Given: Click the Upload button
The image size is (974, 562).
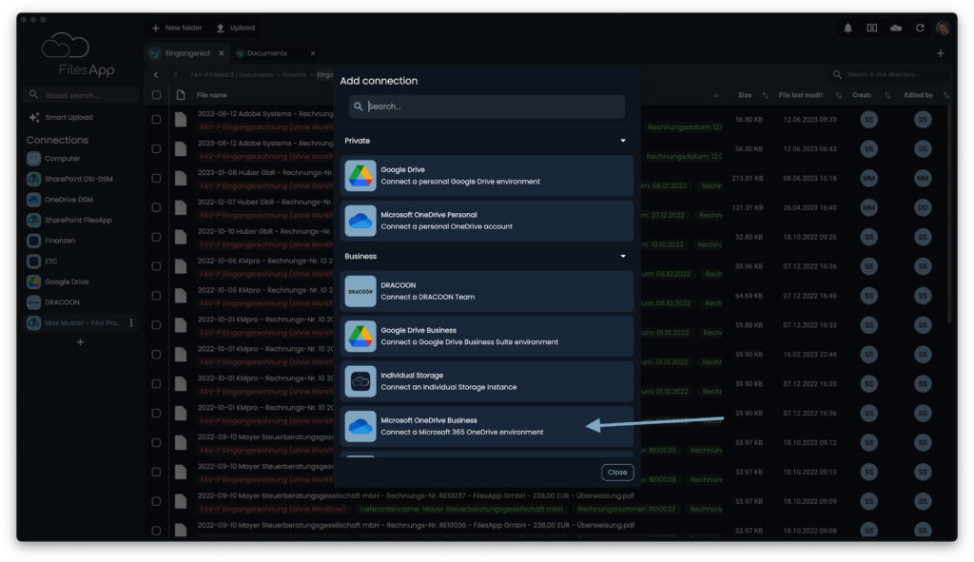Looking at the screenshot, I should (x=236, y=28).
